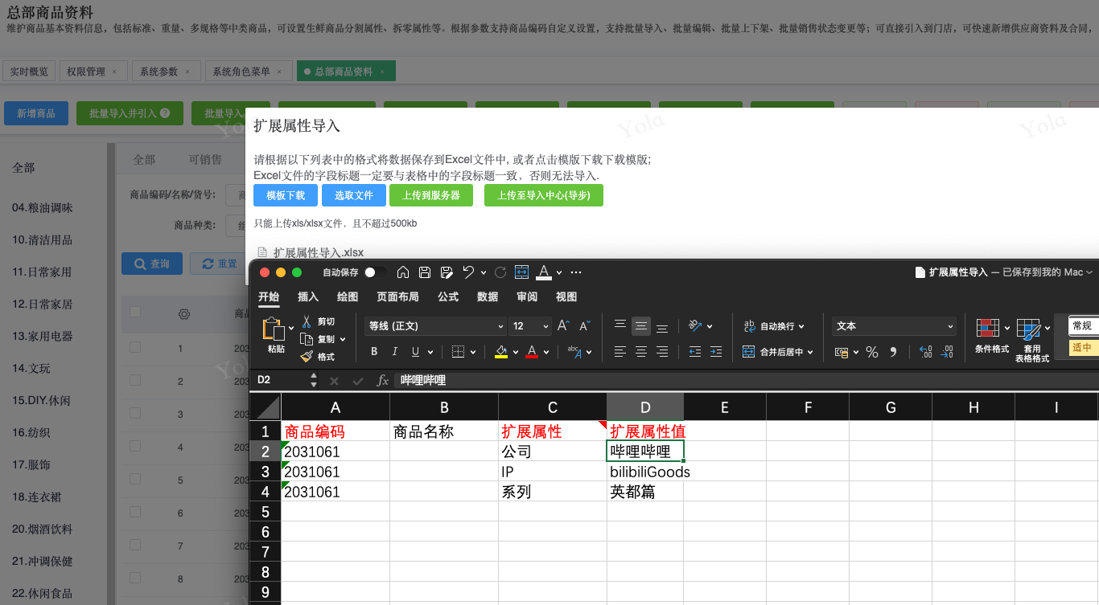Open the 系统参数 tab

159,72
